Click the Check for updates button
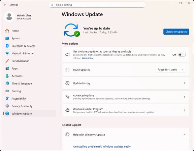The image size is (194, 151). (176, 32)
